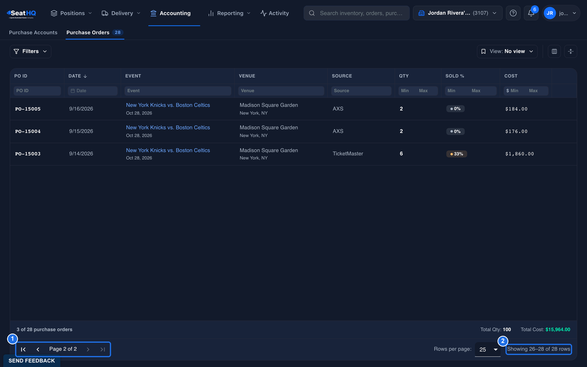Viewport: 587px width, 367px height.
Task: Click the Event filter field
Action: click(178, 91)
